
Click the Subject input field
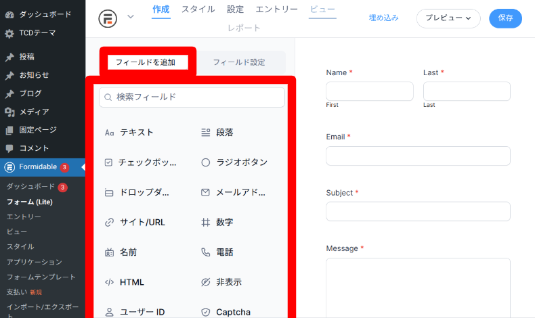tap(418, 212)
